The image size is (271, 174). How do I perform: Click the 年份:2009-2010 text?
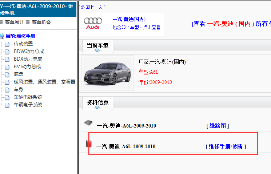pos(155,82)
